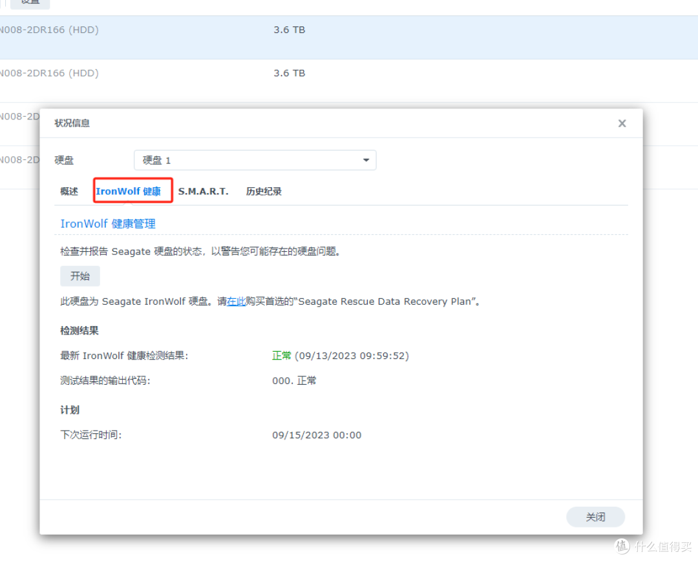Viewport: 698px width, 561px height.
Task: Click the 000. 正常 output code
Action: (x=294, y=380)
